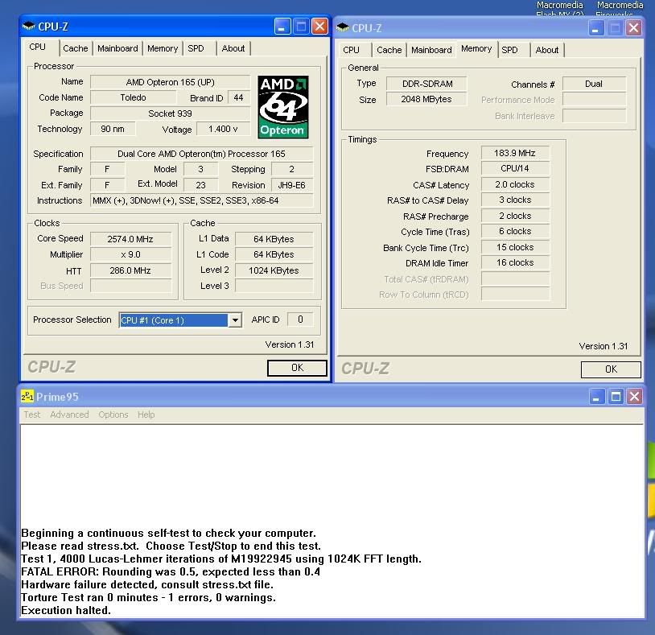Screen dimensions: 655x635
Task: Select Memory tab in right CPU-Z
Action: (x=476, y=49)
